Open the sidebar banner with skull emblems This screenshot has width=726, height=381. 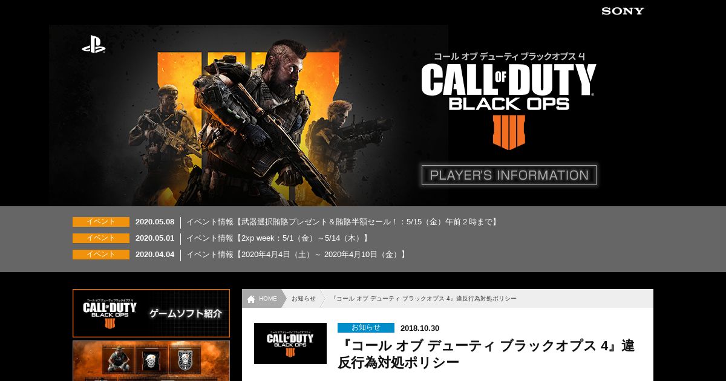[151, 360]
